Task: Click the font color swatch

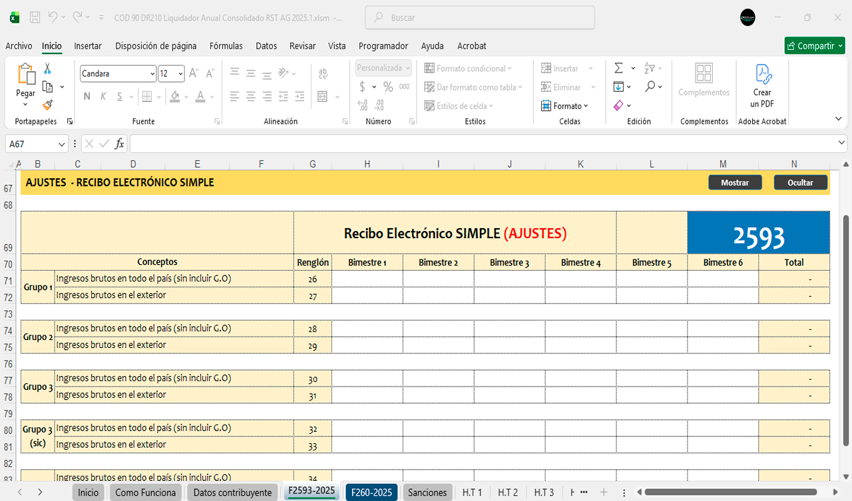Action: [x=200, y=96]
